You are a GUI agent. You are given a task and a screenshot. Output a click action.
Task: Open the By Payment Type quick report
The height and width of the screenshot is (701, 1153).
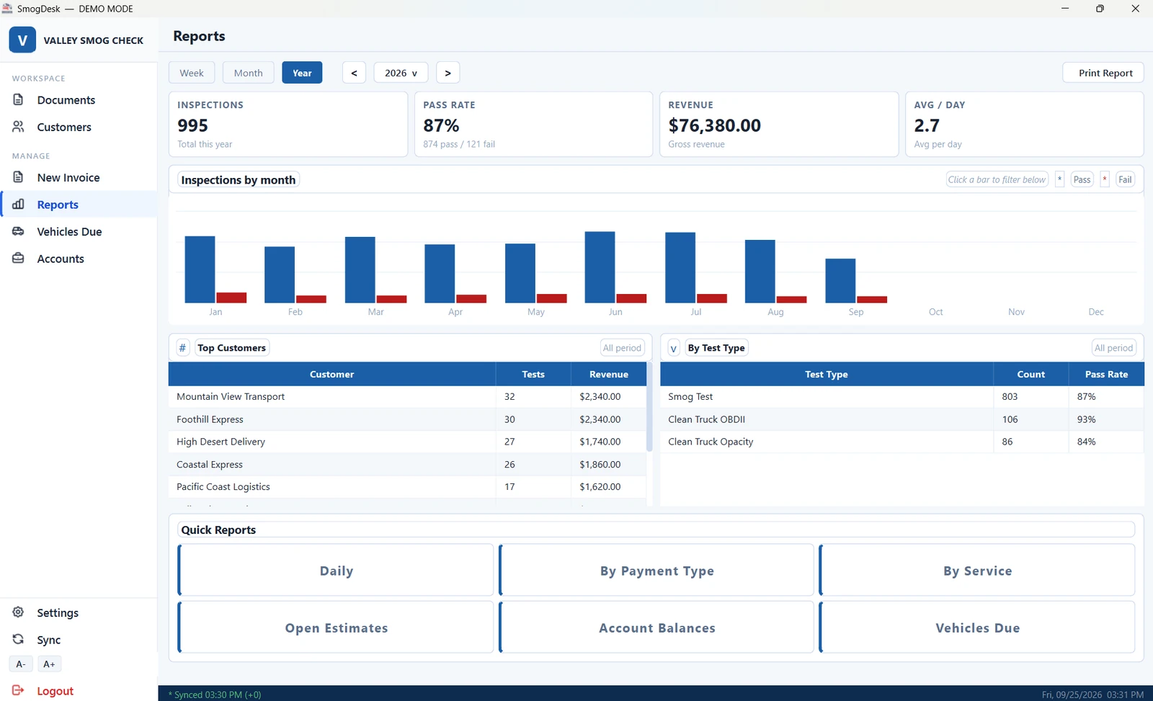(656, 571)
